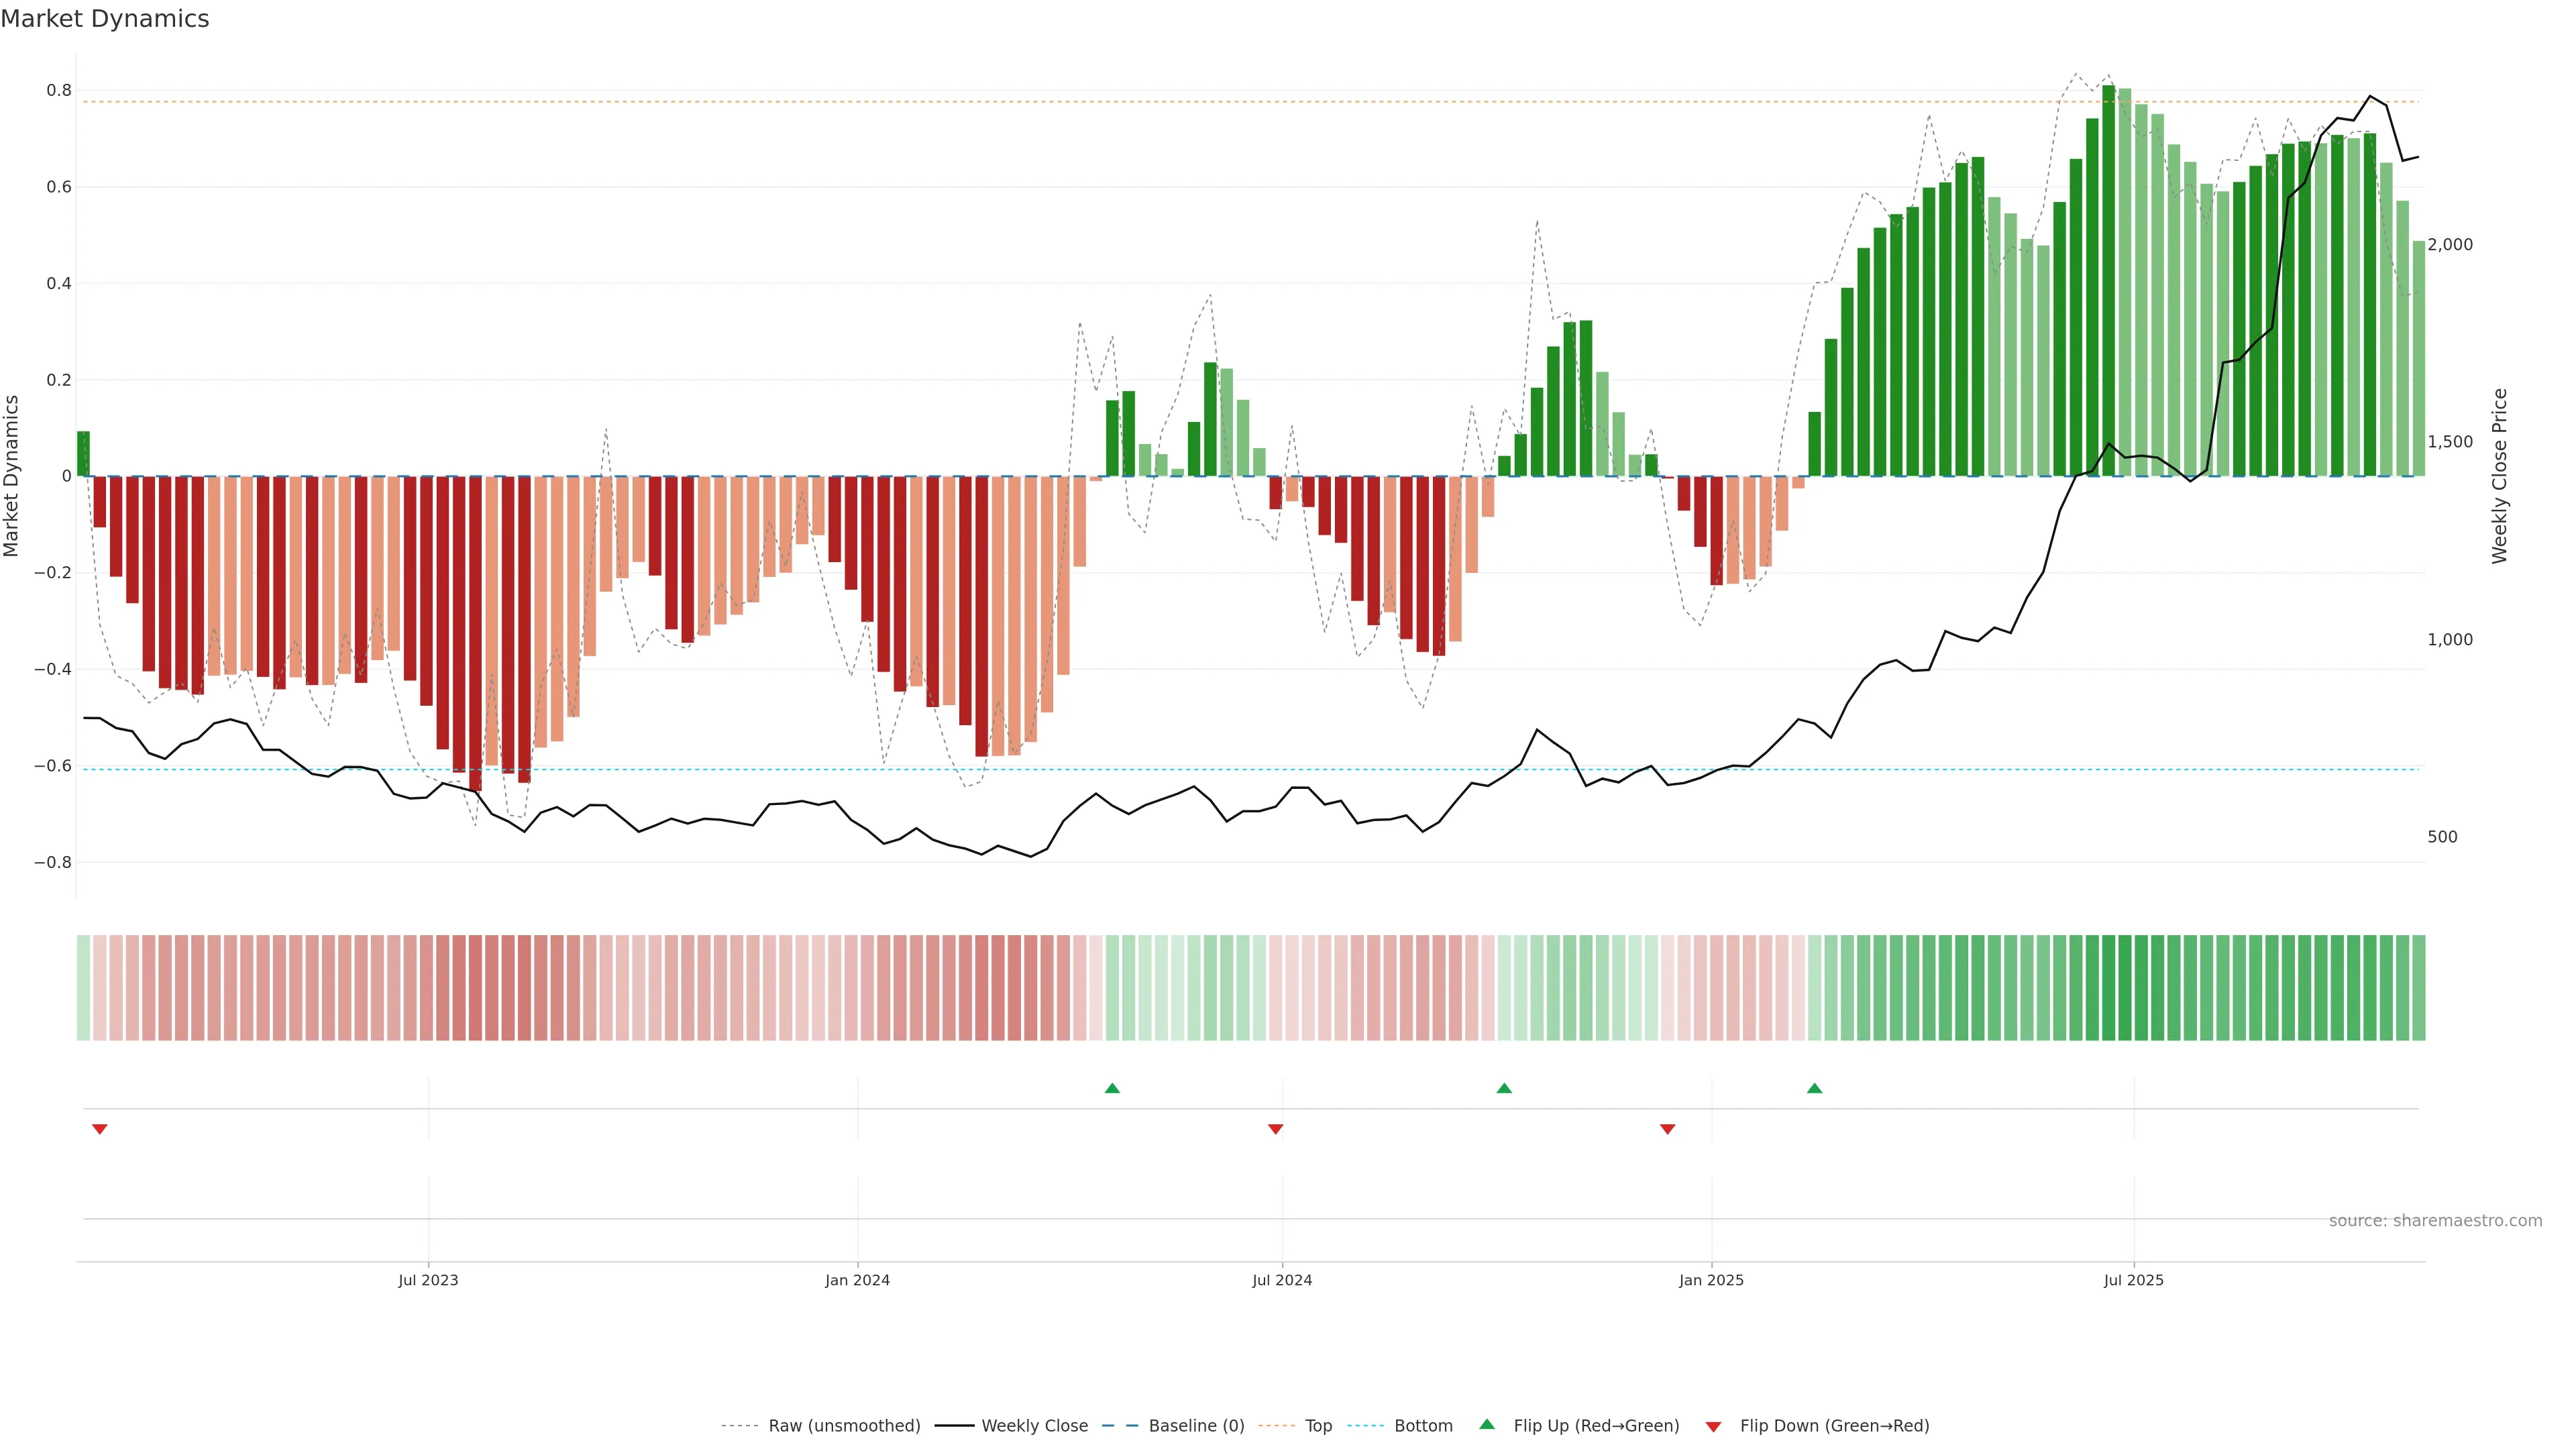2576x1449 pixels.
Task: Click the green flip-up marker near October 2024
Action: coord(1504,1088)
